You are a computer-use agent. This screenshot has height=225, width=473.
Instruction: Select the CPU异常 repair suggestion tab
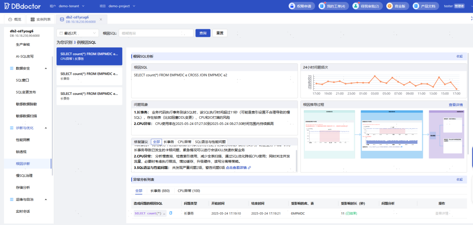[184, 142]
